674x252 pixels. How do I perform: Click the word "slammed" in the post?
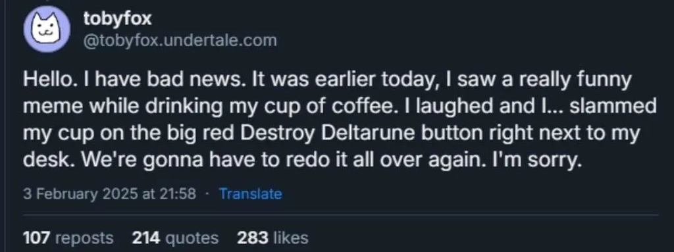coord(613,107)
